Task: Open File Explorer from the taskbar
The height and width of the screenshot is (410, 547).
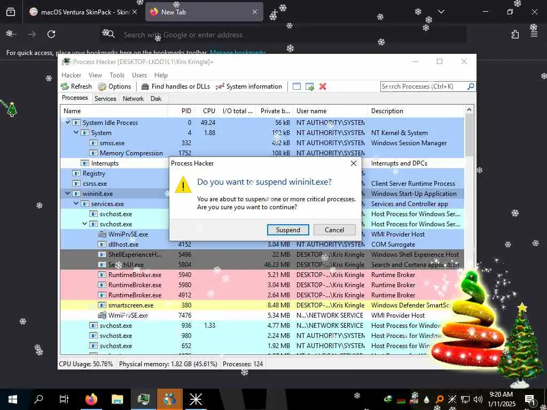Action: (x=117, y=399)
